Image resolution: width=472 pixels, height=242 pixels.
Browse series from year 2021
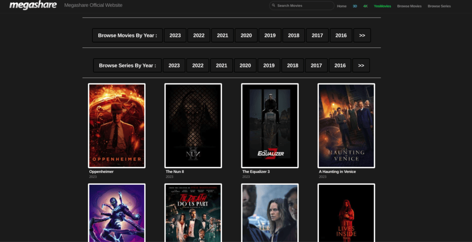click(x=222, y=65)
